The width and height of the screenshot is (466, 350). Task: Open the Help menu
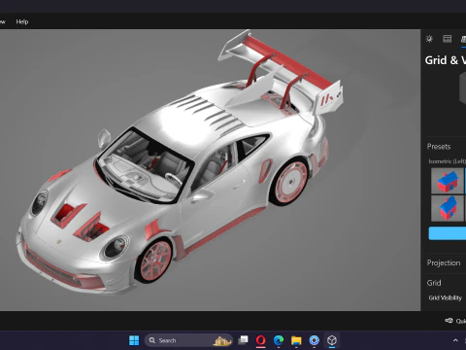tap(22, 21)
